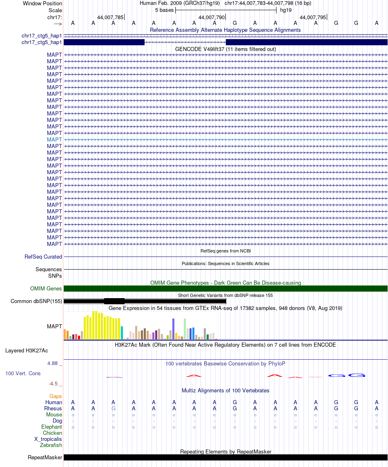Click the Dog species label
388x467 pixels.
[57, 421]
